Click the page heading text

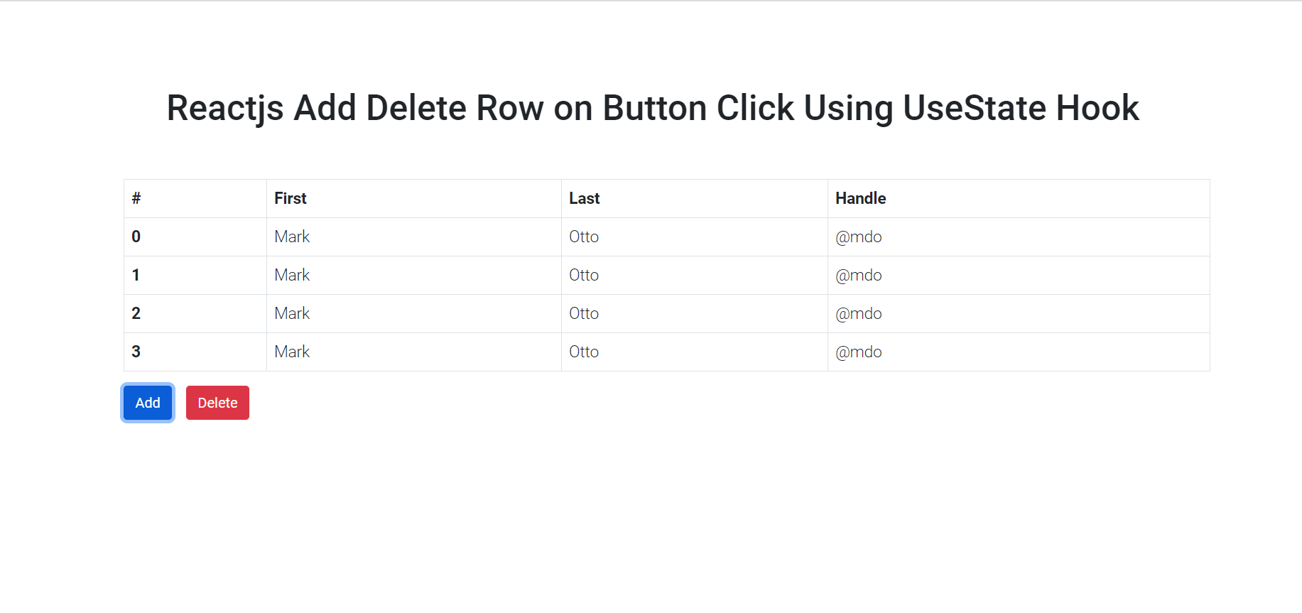(652, 108)
